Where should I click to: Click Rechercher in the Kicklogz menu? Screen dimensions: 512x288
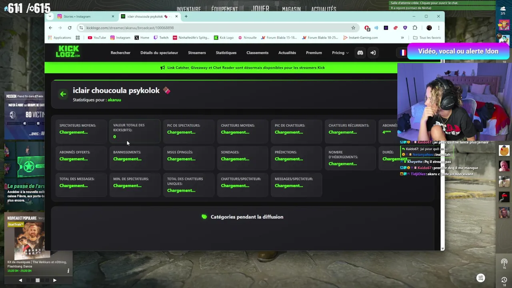pos(120,53)
